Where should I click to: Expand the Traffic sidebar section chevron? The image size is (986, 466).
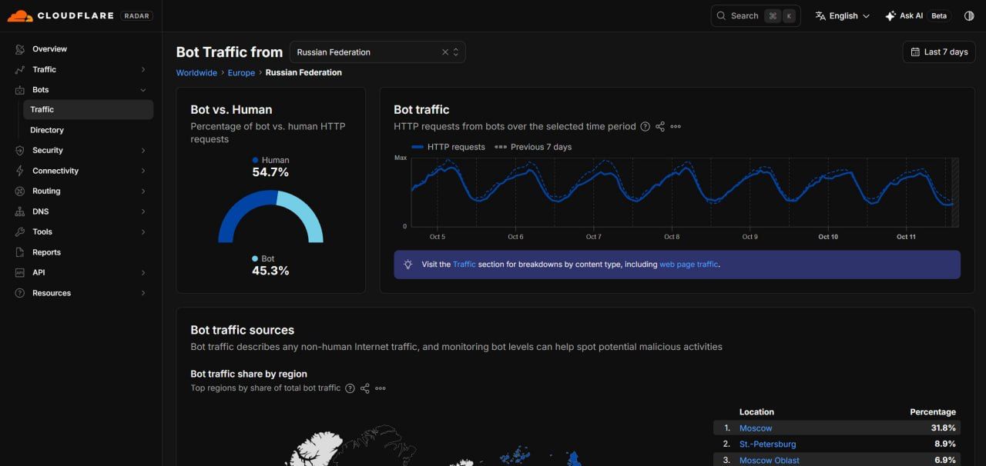(x=143, y=70)
